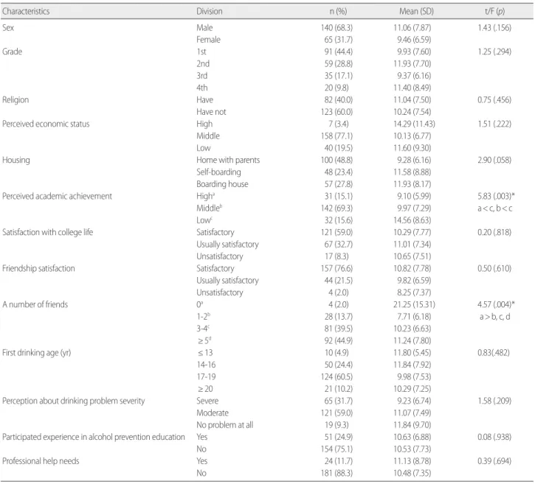Viewport: 535px width, 484px height.
Task: Click 'A number of friends' label
Action: click(x=35, y=304)
